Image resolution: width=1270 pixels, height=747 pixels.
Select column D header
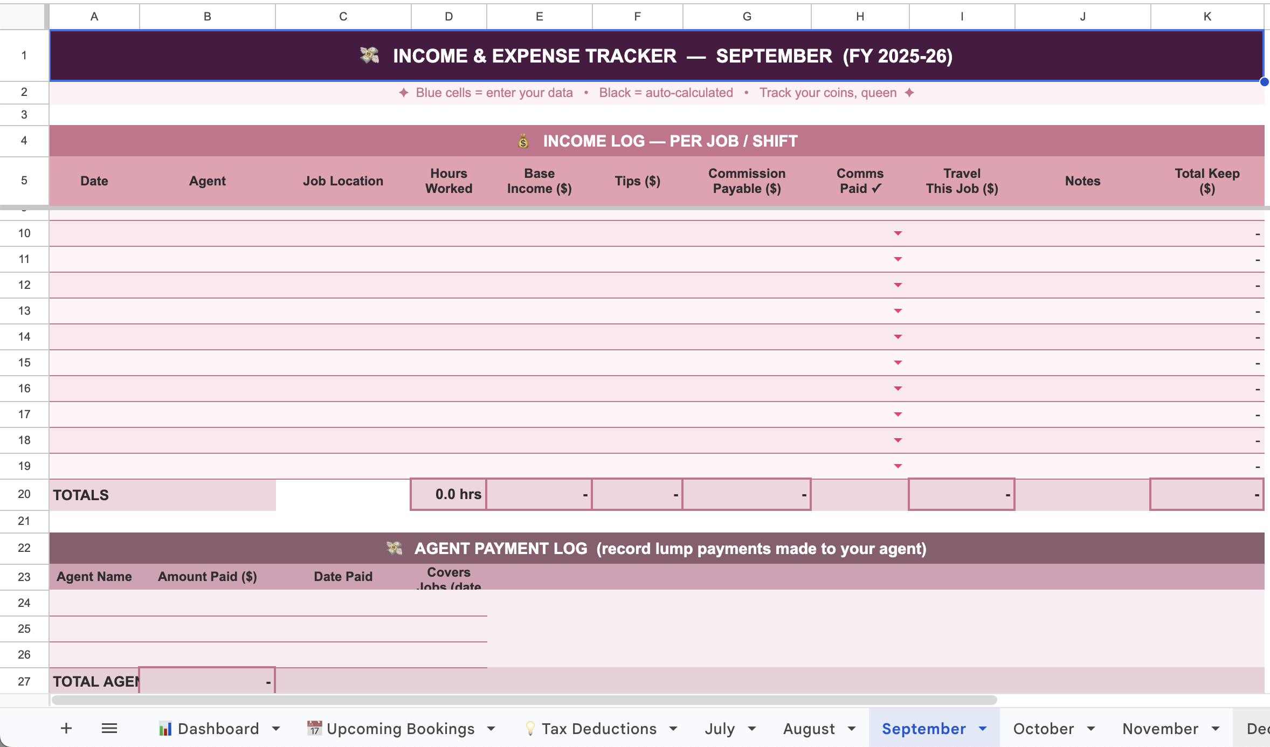pos(449,17)
